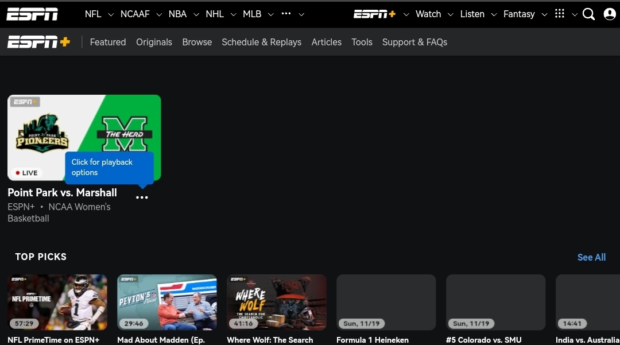Open the Formula 1 Heineken title
The image size is (620, 345).
(373, 340)
